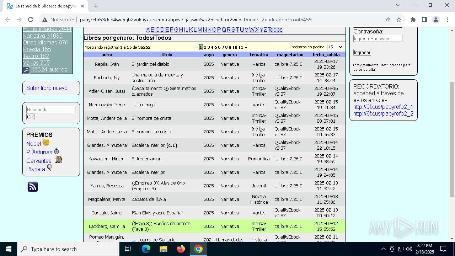
Task: Open the Chrome three-dot menu
Action: (x=447, y=20)
